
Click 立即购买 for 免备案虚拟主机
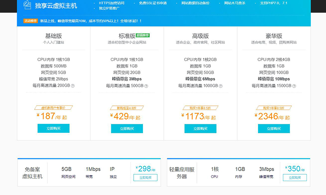point(145,177)
